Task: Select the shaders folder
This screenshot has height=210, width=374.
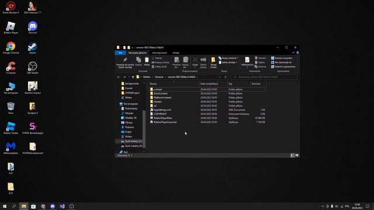Action: pyautogui.click(x=158, y=101)
